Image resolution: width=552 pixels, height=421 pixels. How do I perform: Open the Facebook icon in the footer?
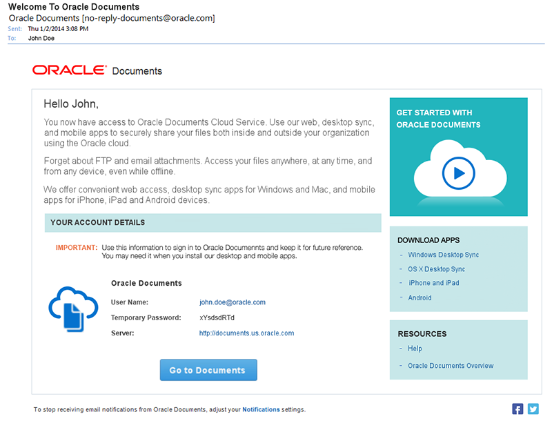(x=517, y=409)
